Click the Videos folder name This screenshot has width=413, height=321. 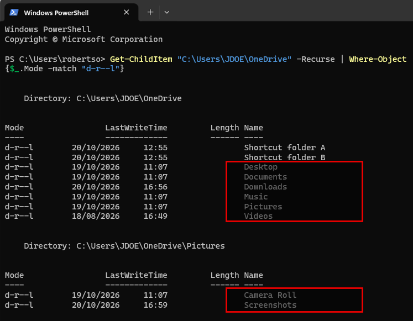pos(258,216)
